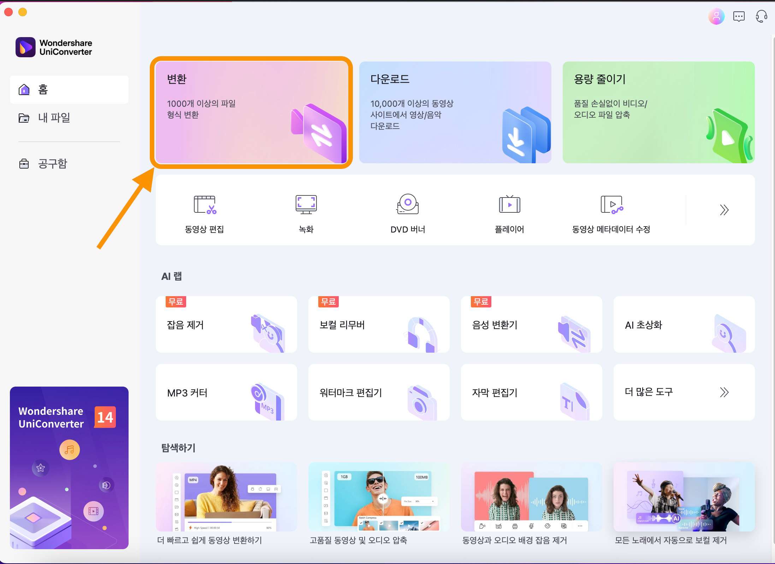
Task: Open 공구함 in the sidebar
Action: (69, 164)
